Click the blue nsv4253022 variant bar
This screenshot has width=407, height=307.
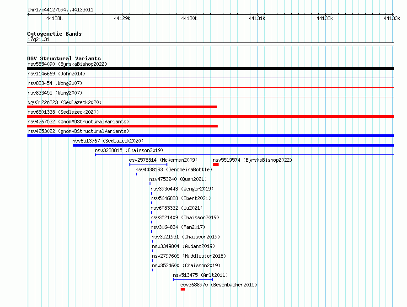click(x=210, y=136)
